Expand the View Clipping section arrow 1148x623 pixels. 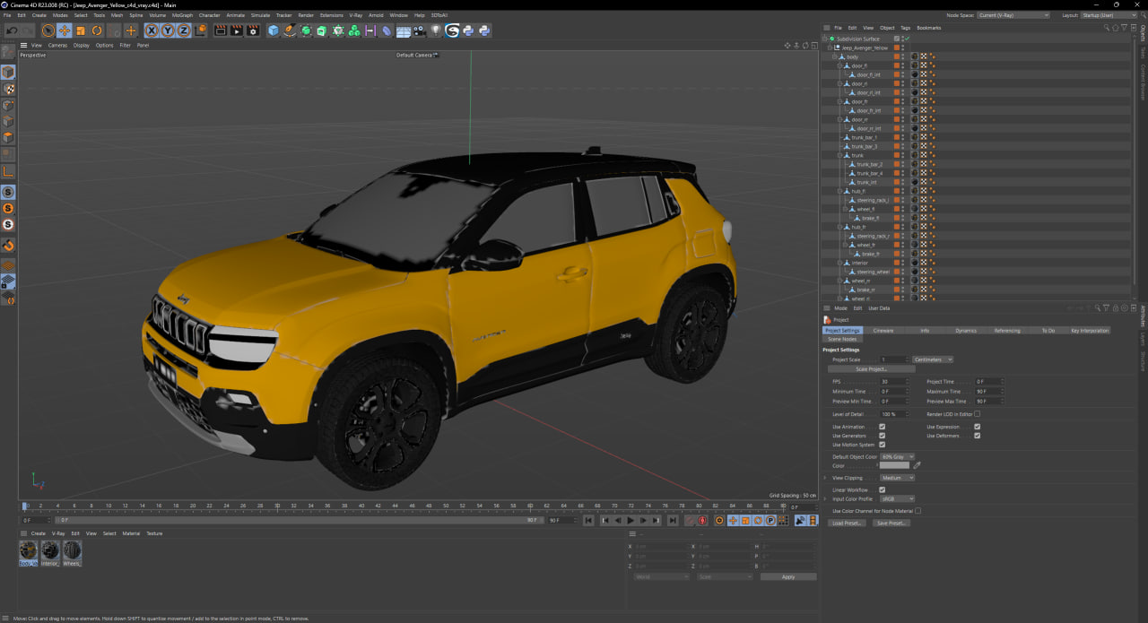tap(825, 478)
